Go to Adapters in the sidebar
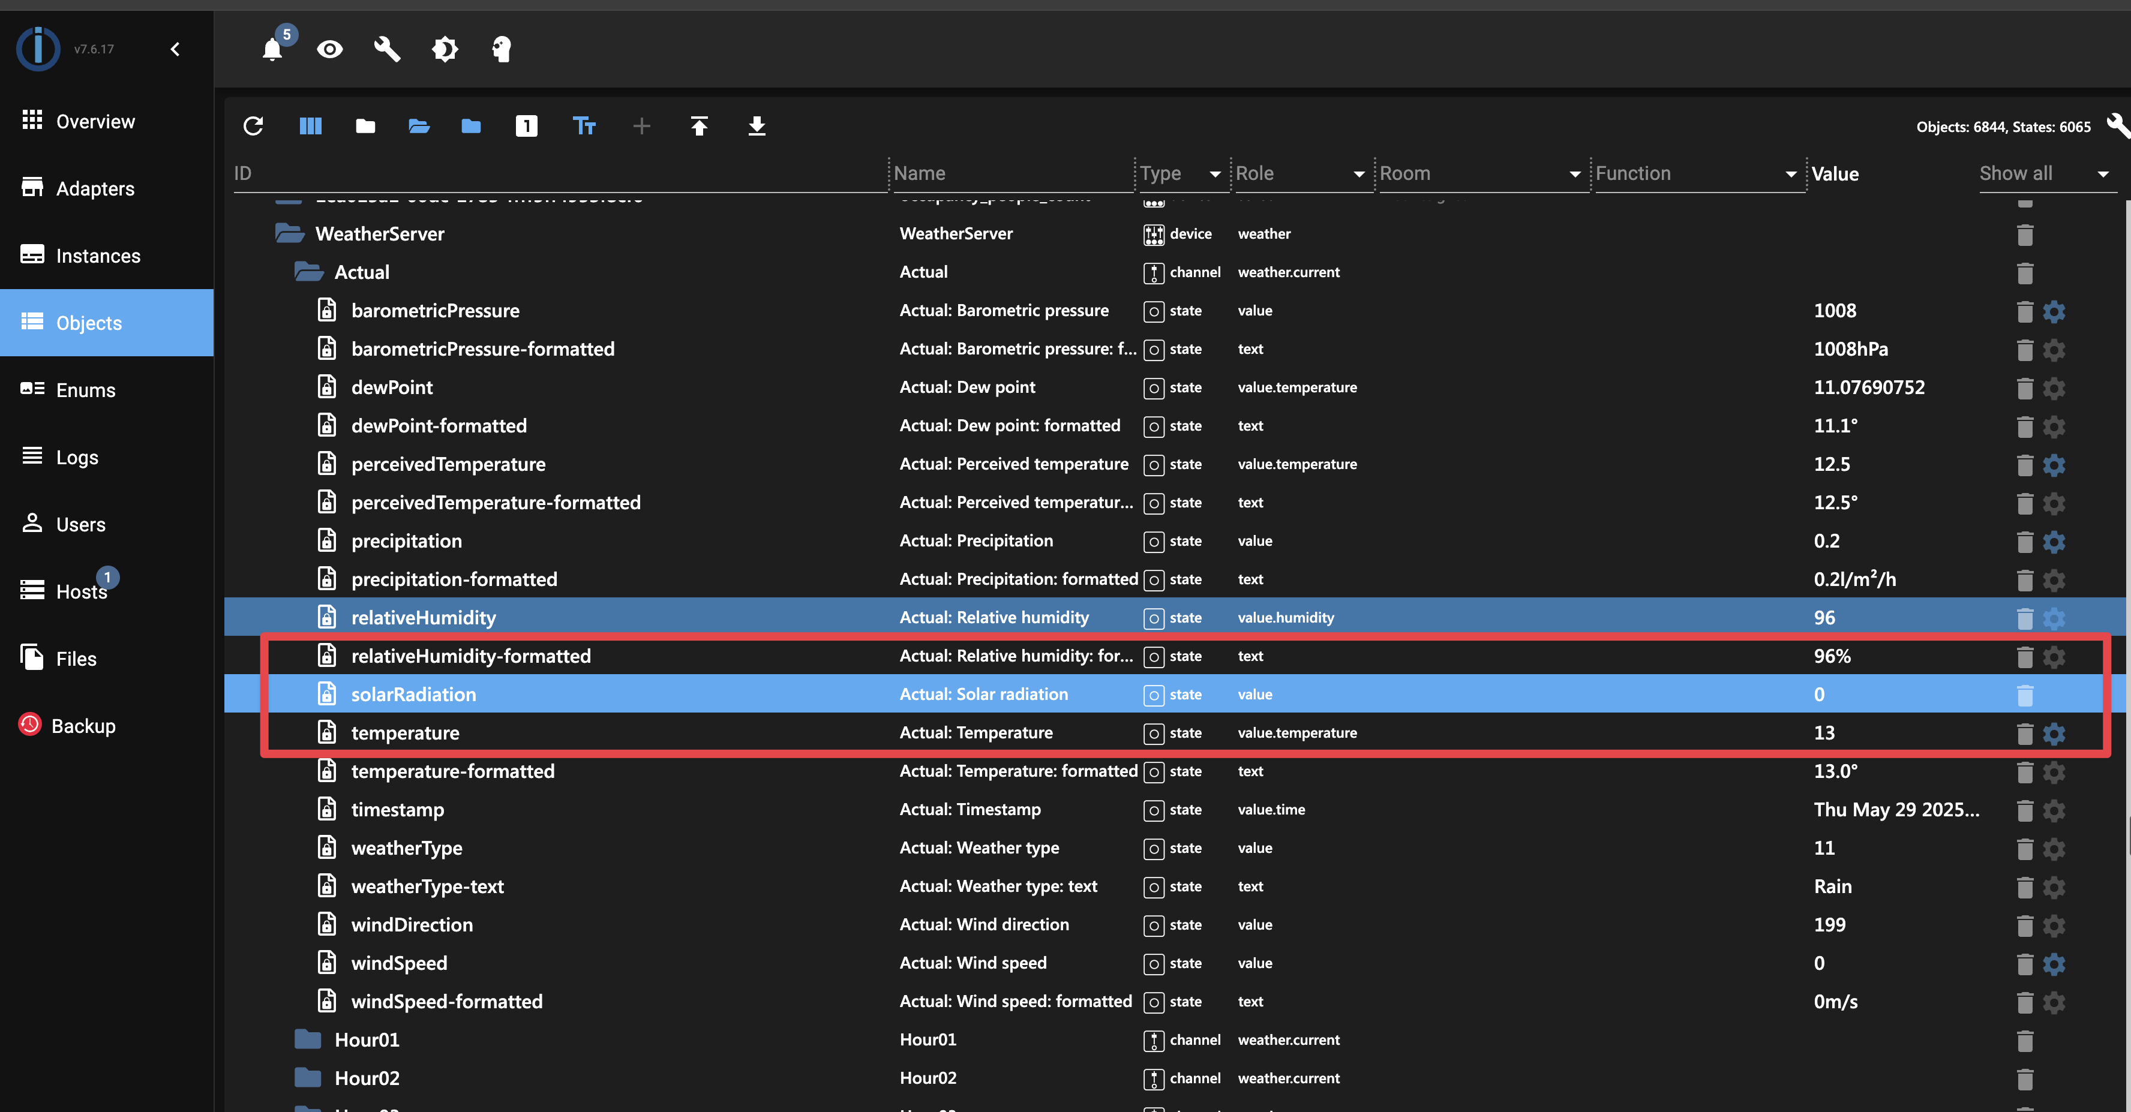This screenshot has height=1112, width=2131. coord(95,188)
